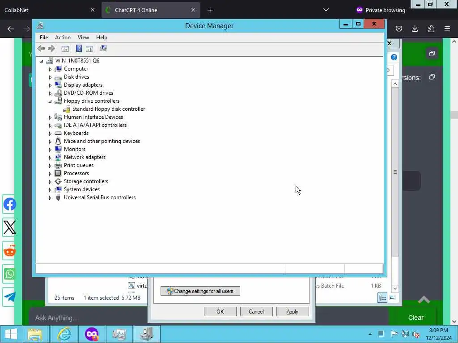Image resolution: width=458 pixels, height=343 pixels.
Task: Expand Human Interface Devices node
Action: (x=50, y=117)
